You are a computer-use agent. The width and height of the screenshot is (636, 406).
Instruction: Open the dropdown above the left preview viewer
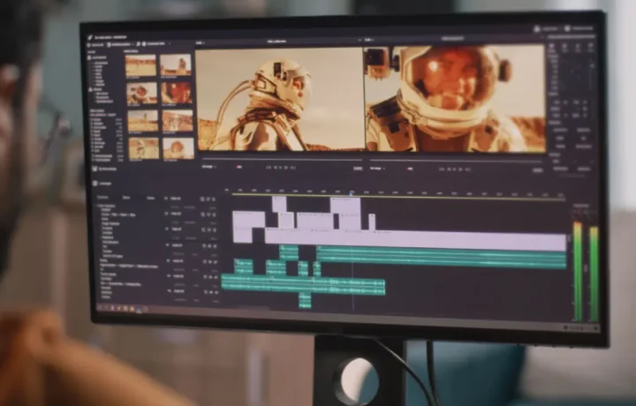tap(200, 42)
